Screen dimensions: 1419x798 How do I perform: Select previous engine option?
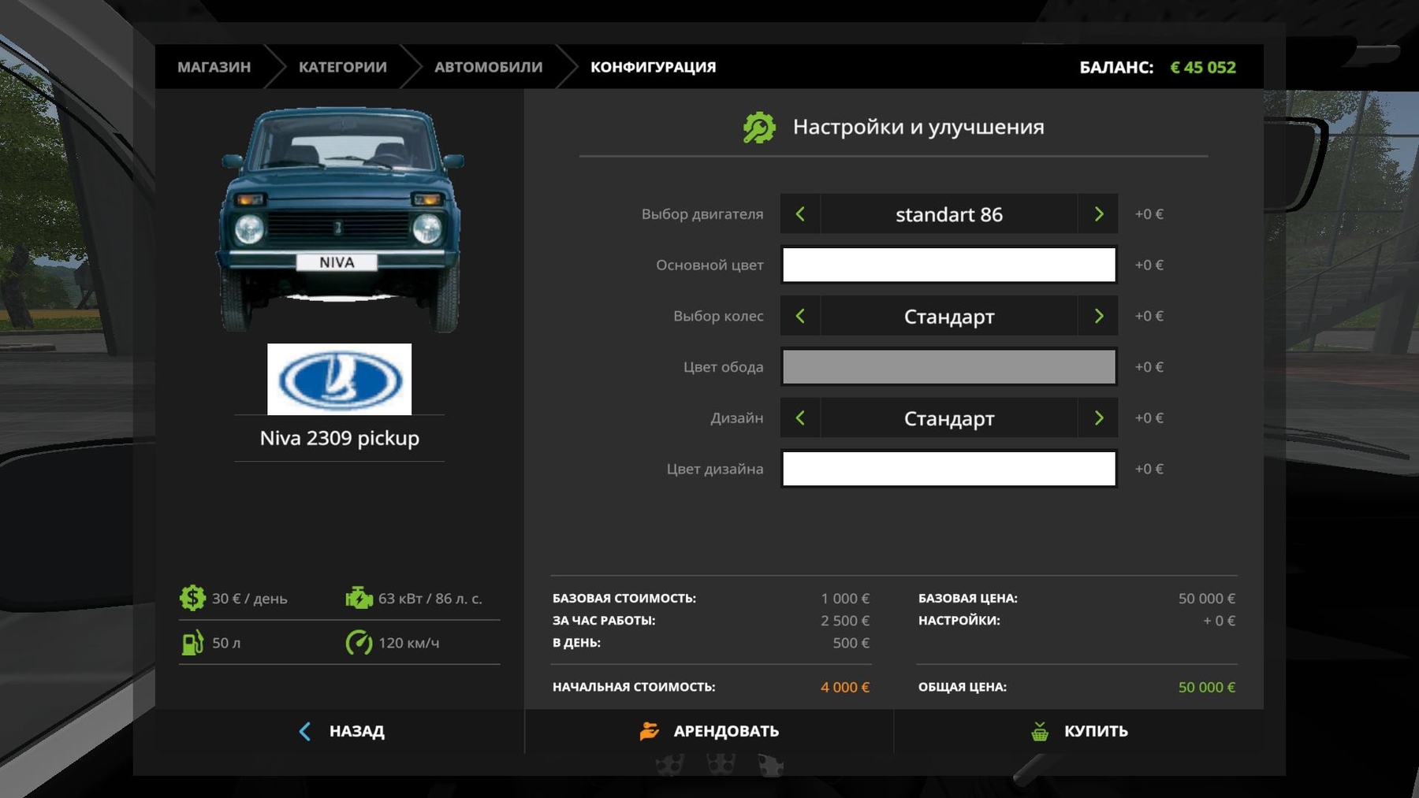(800, 214)
